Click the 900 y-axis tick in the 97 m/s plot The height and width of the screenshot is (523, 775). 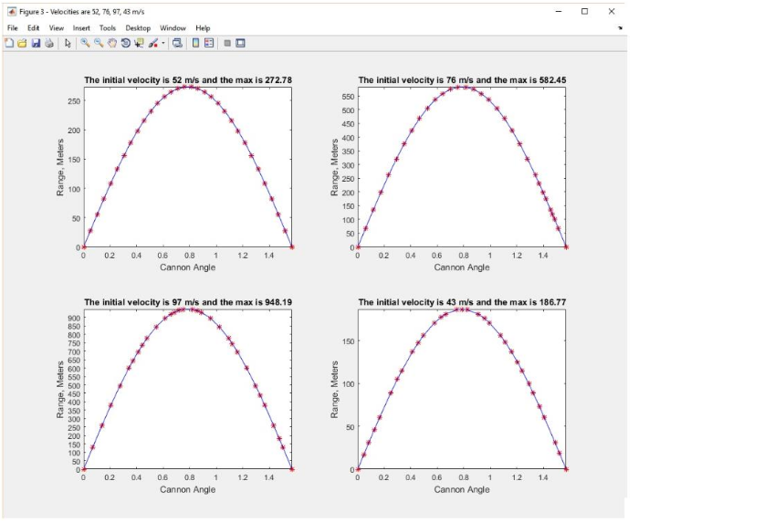pyautogui.click(x=74, y=318)
